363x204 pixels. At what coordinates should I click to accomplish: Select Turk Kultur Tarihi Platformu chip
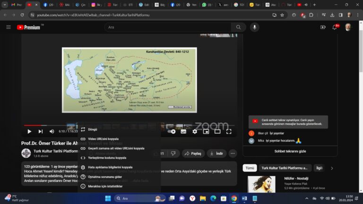pos(285,168)
